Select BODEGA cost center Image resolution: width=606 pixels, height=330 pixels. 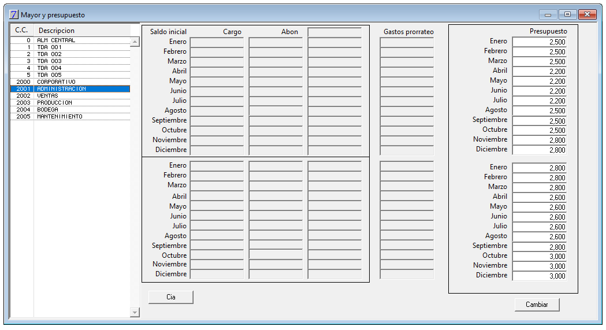tap(70, 110)
